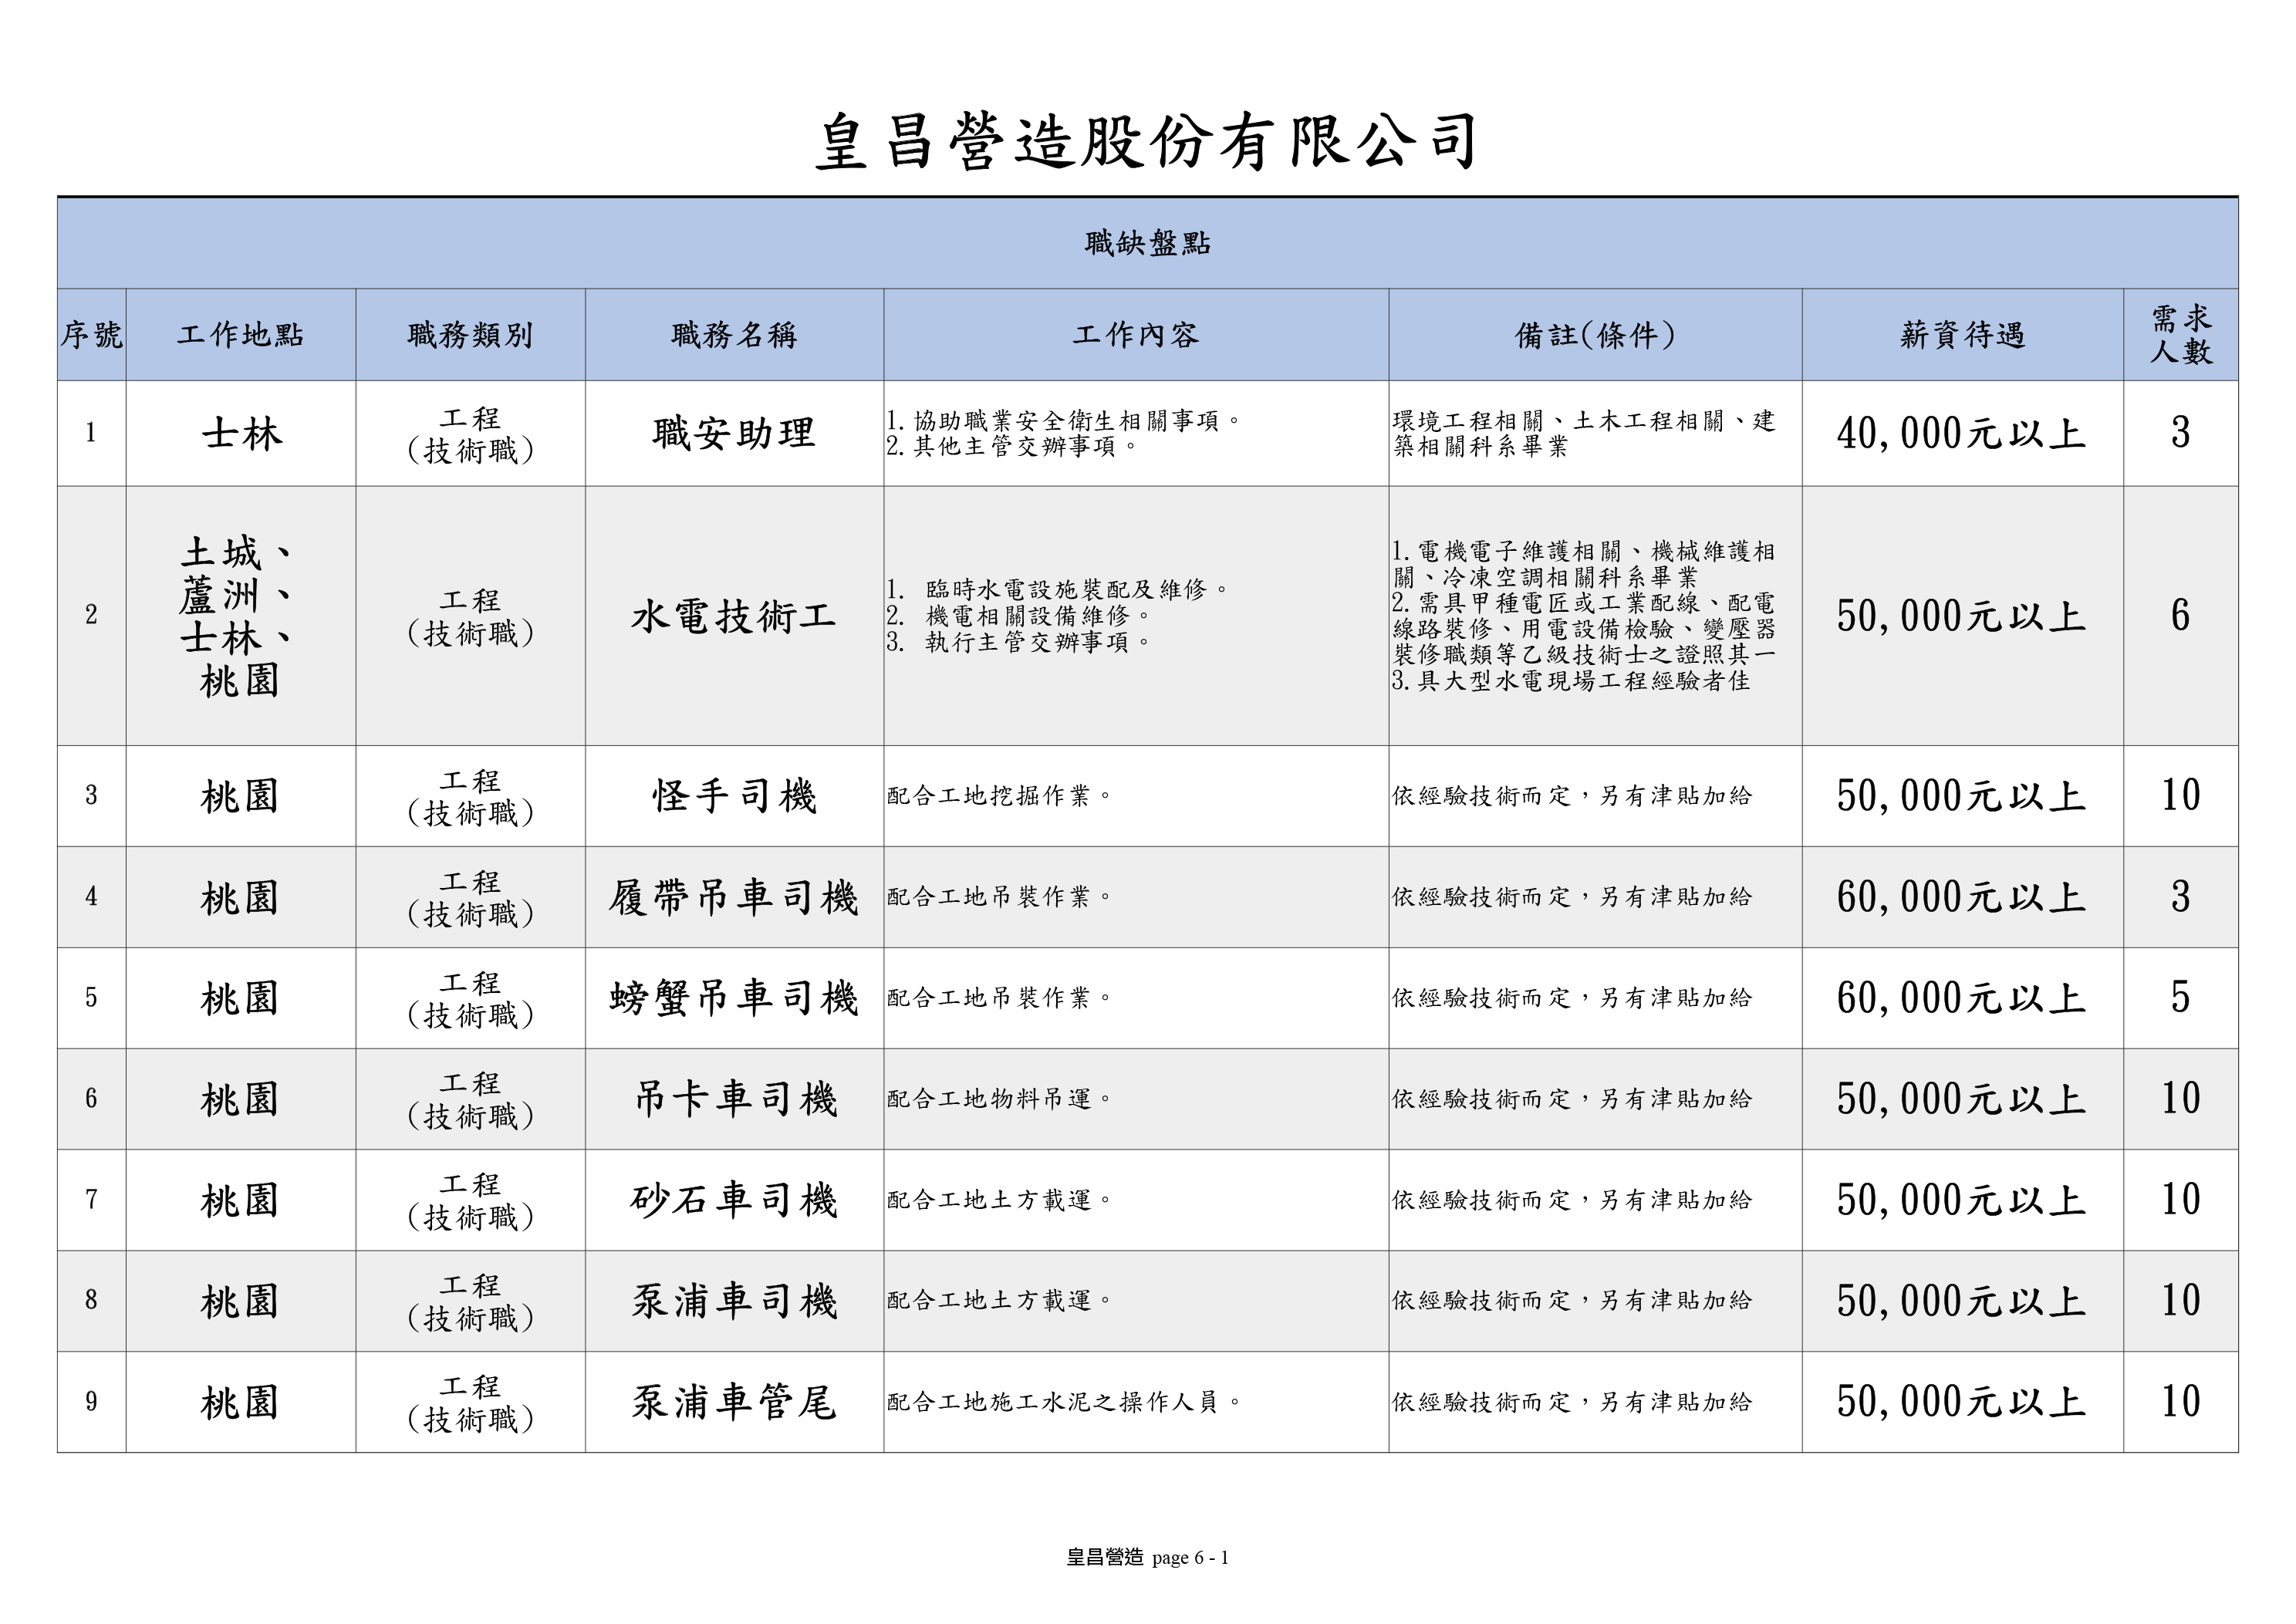The width and height of the screenshot is (2296, 1624).
Task: Click headcount 10 for 泵浦車司機
Action: point(2180,1301)
